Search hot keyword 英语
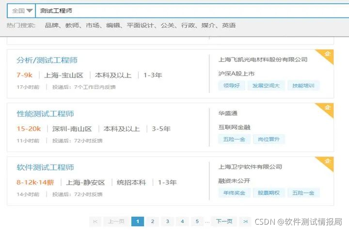 229,25
